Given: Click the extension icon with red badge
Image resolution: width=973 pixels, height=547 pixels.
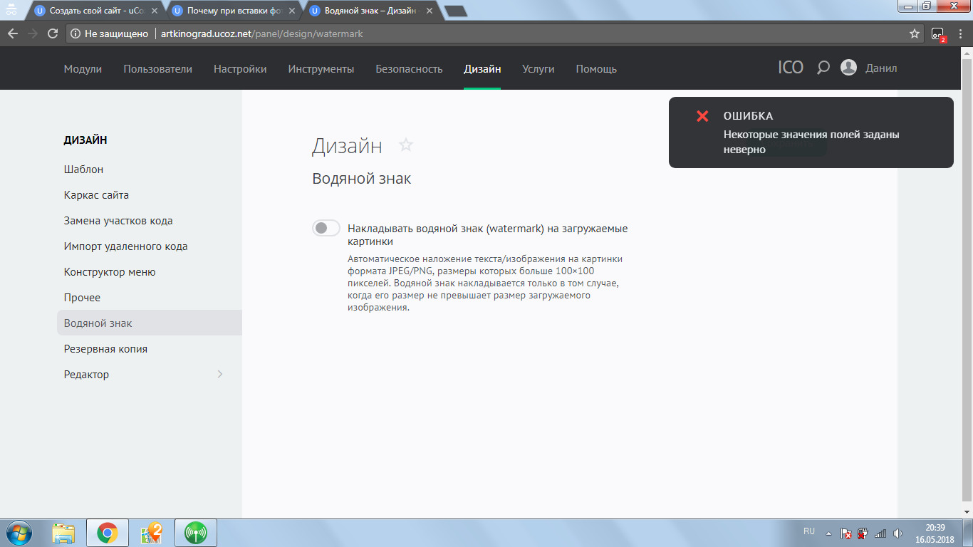Looking at the screenshot, I should [x=938, y=34].
